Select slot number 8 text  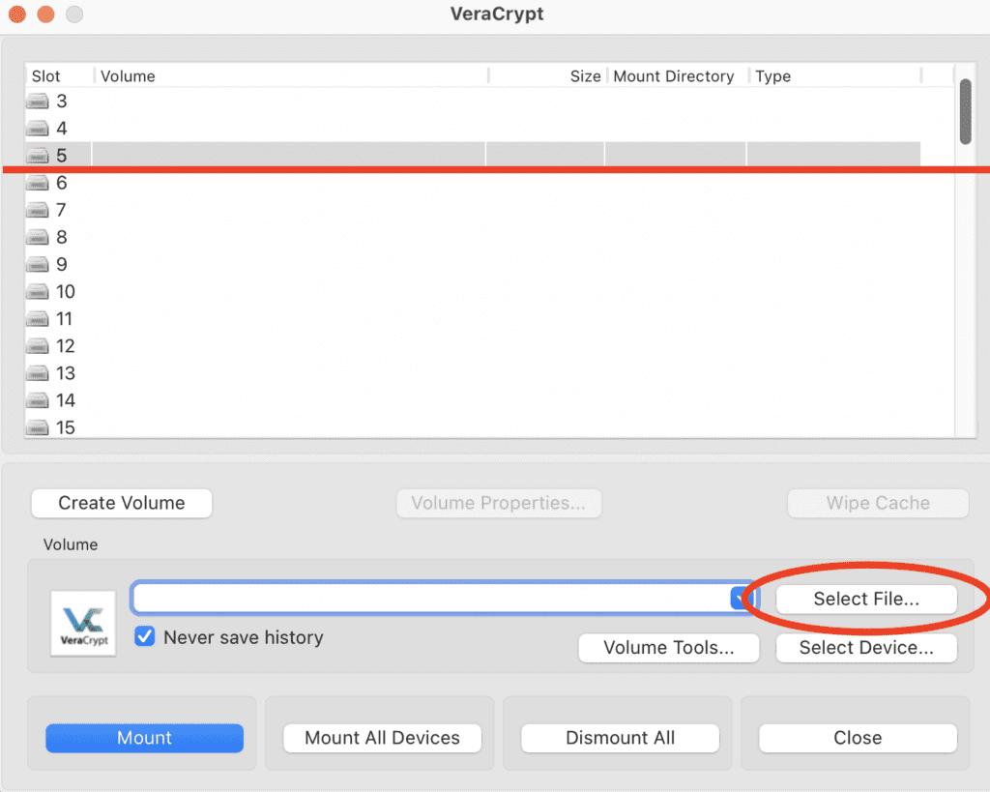click(x=61, y=237)
